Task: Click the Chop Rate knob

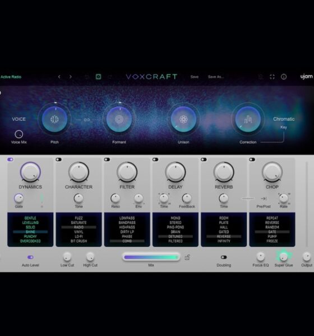Action: [284, 198]
